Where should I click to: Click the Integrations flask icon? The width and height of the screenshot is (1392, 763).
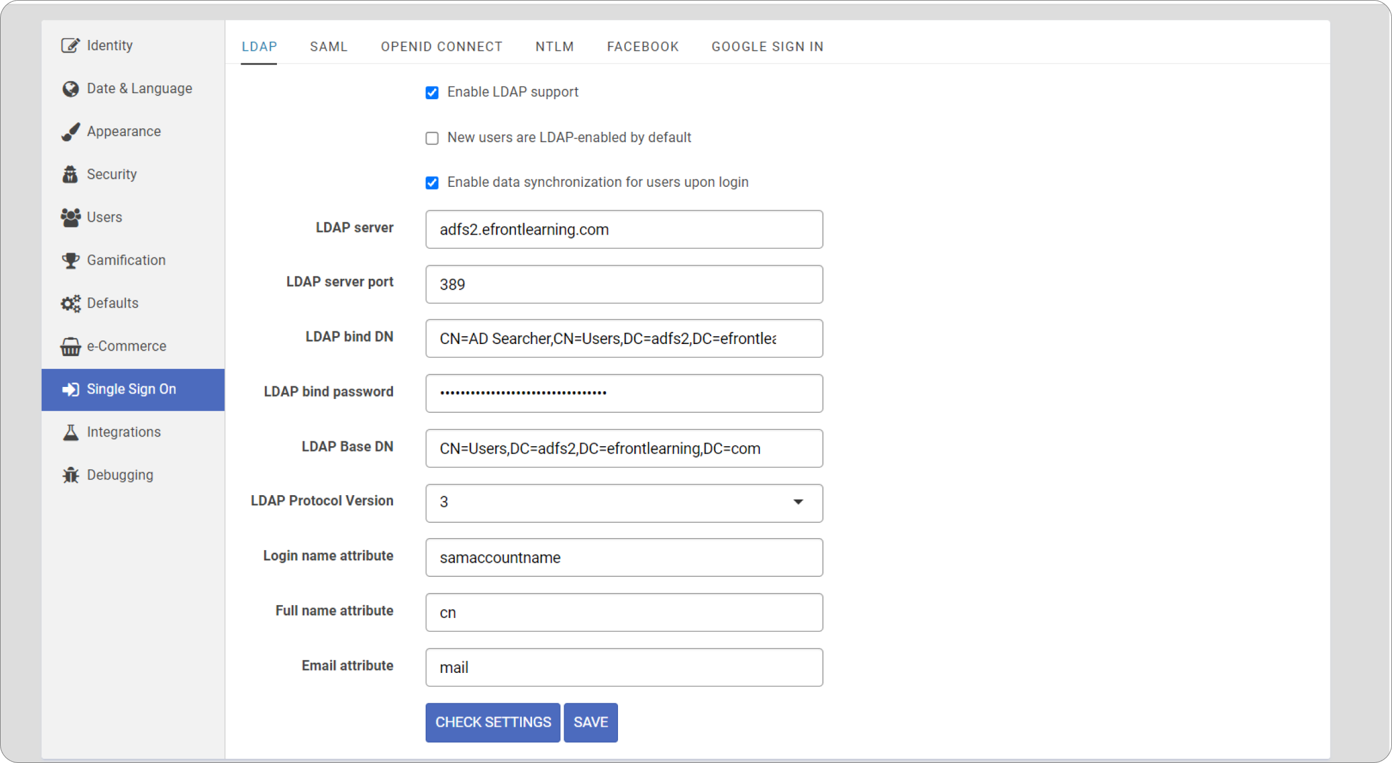(x=70, y=432)
